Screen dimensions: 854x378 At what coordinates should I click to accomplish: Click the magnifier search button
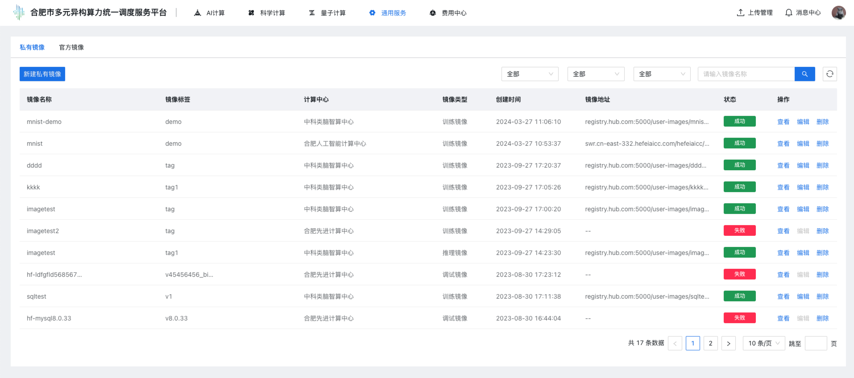click(804, 74)
